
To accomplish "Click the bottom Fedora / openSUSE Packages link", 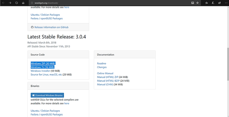I will 46,114.
